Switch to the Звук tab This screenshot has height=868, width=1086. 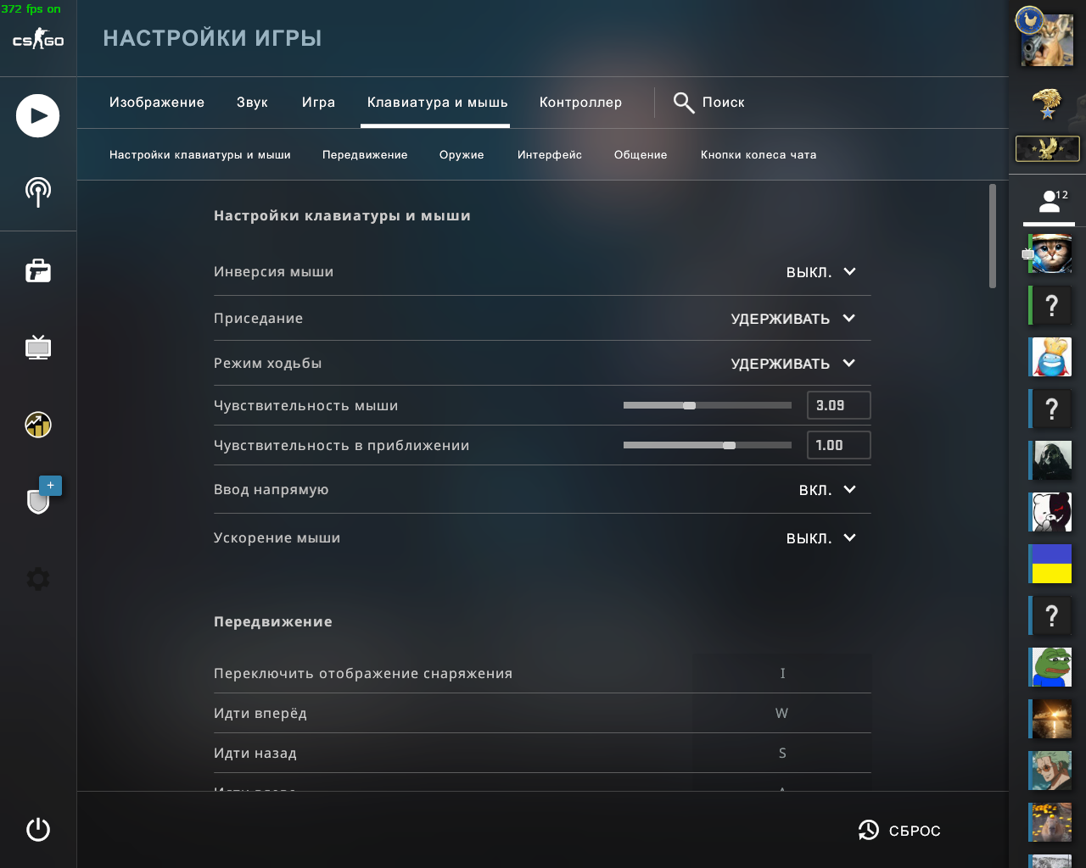252,103
